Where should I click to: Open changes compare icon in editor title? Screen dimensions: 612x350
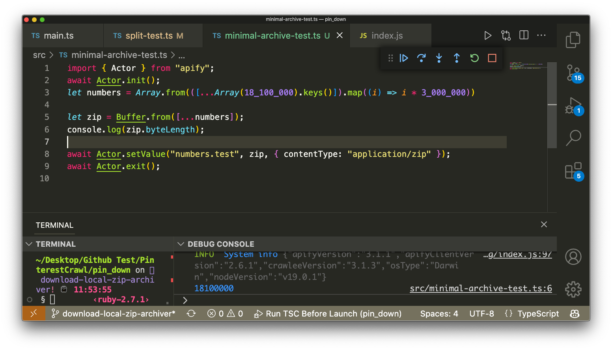point(506,35)
